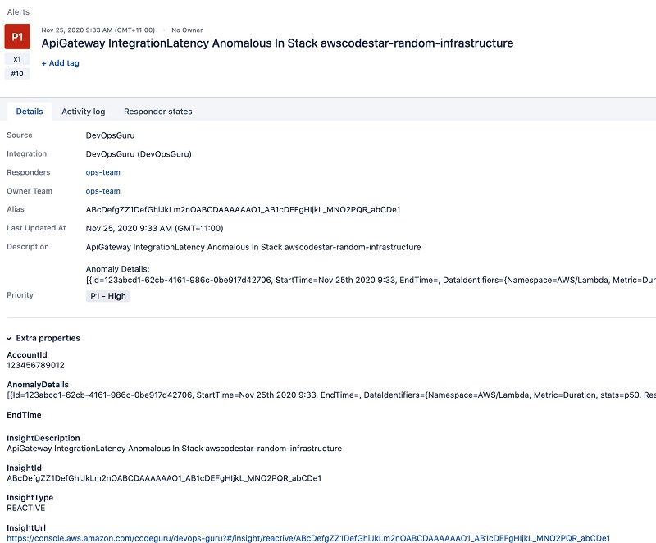Click the P1 - High priority label
The image size is (656, 543).
(x=108, y=296)
